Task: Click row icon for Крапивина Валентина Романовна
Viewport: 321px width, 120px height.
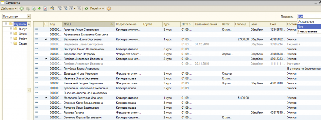Action: pos(37,88)
